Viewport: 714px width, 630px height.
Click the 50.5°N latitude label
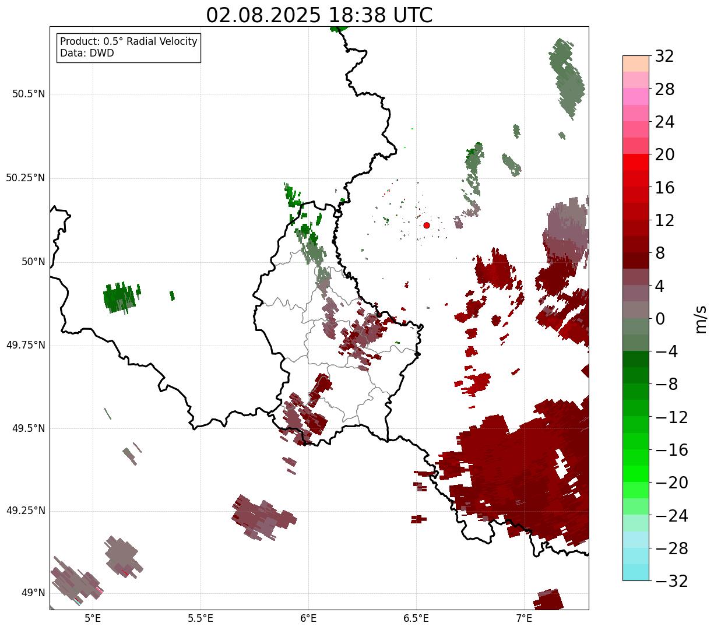coord(29,94)
